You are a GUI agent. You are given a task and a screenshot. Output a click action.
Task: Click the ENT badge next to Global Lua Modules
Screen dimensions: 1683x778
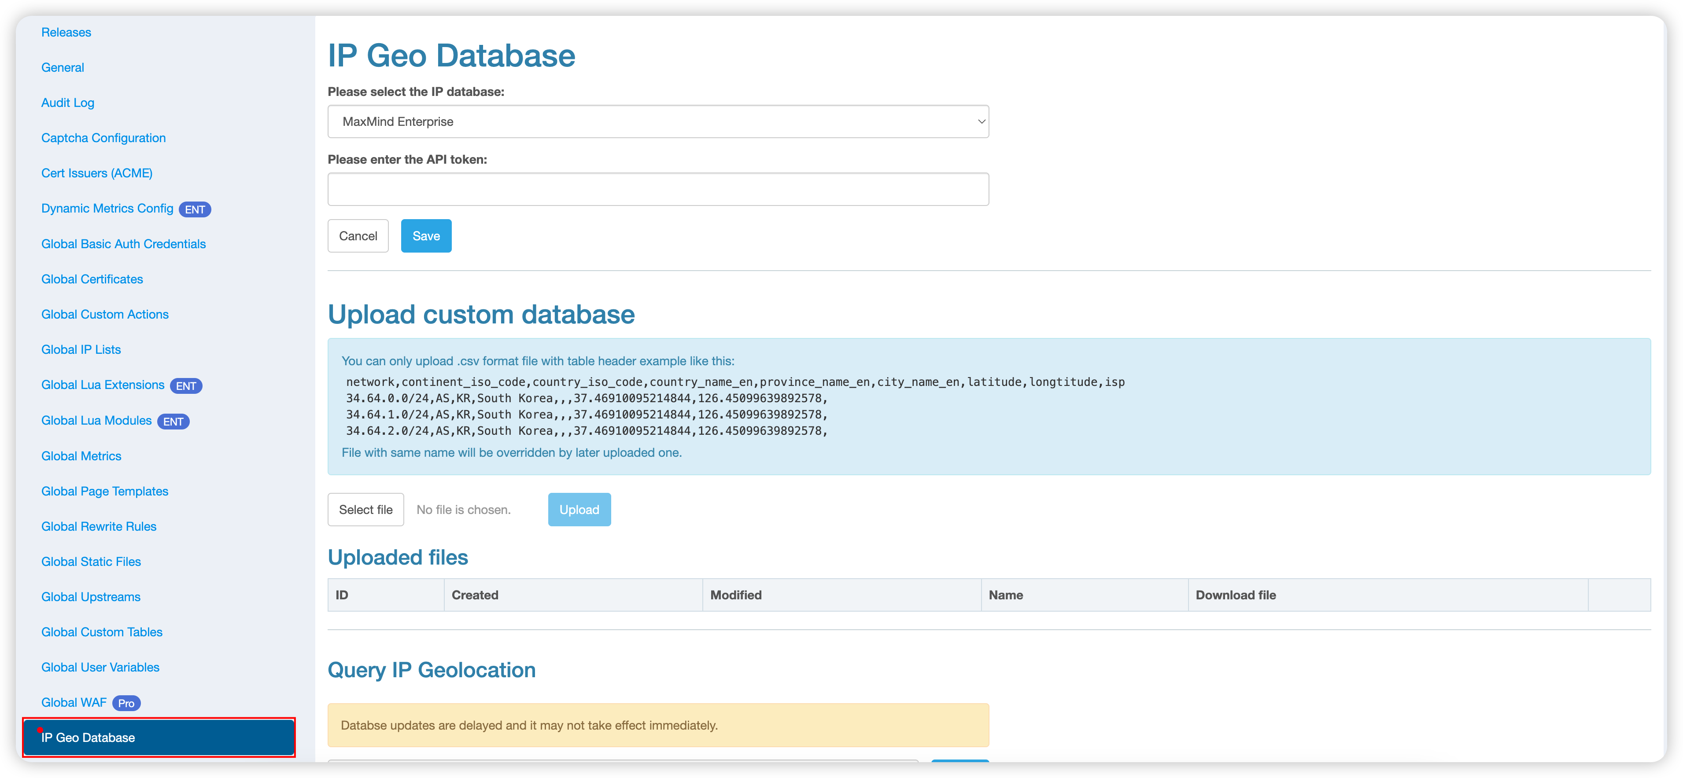(x=173, y=422)
